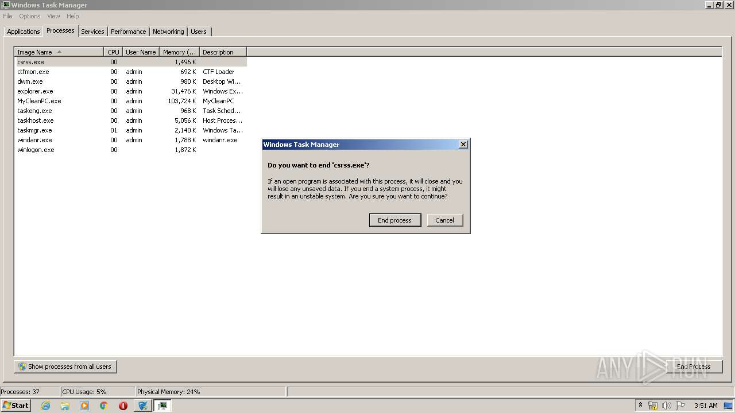Launch Opera browser from the taskbar
735x413 pixels.
point(123,406)
